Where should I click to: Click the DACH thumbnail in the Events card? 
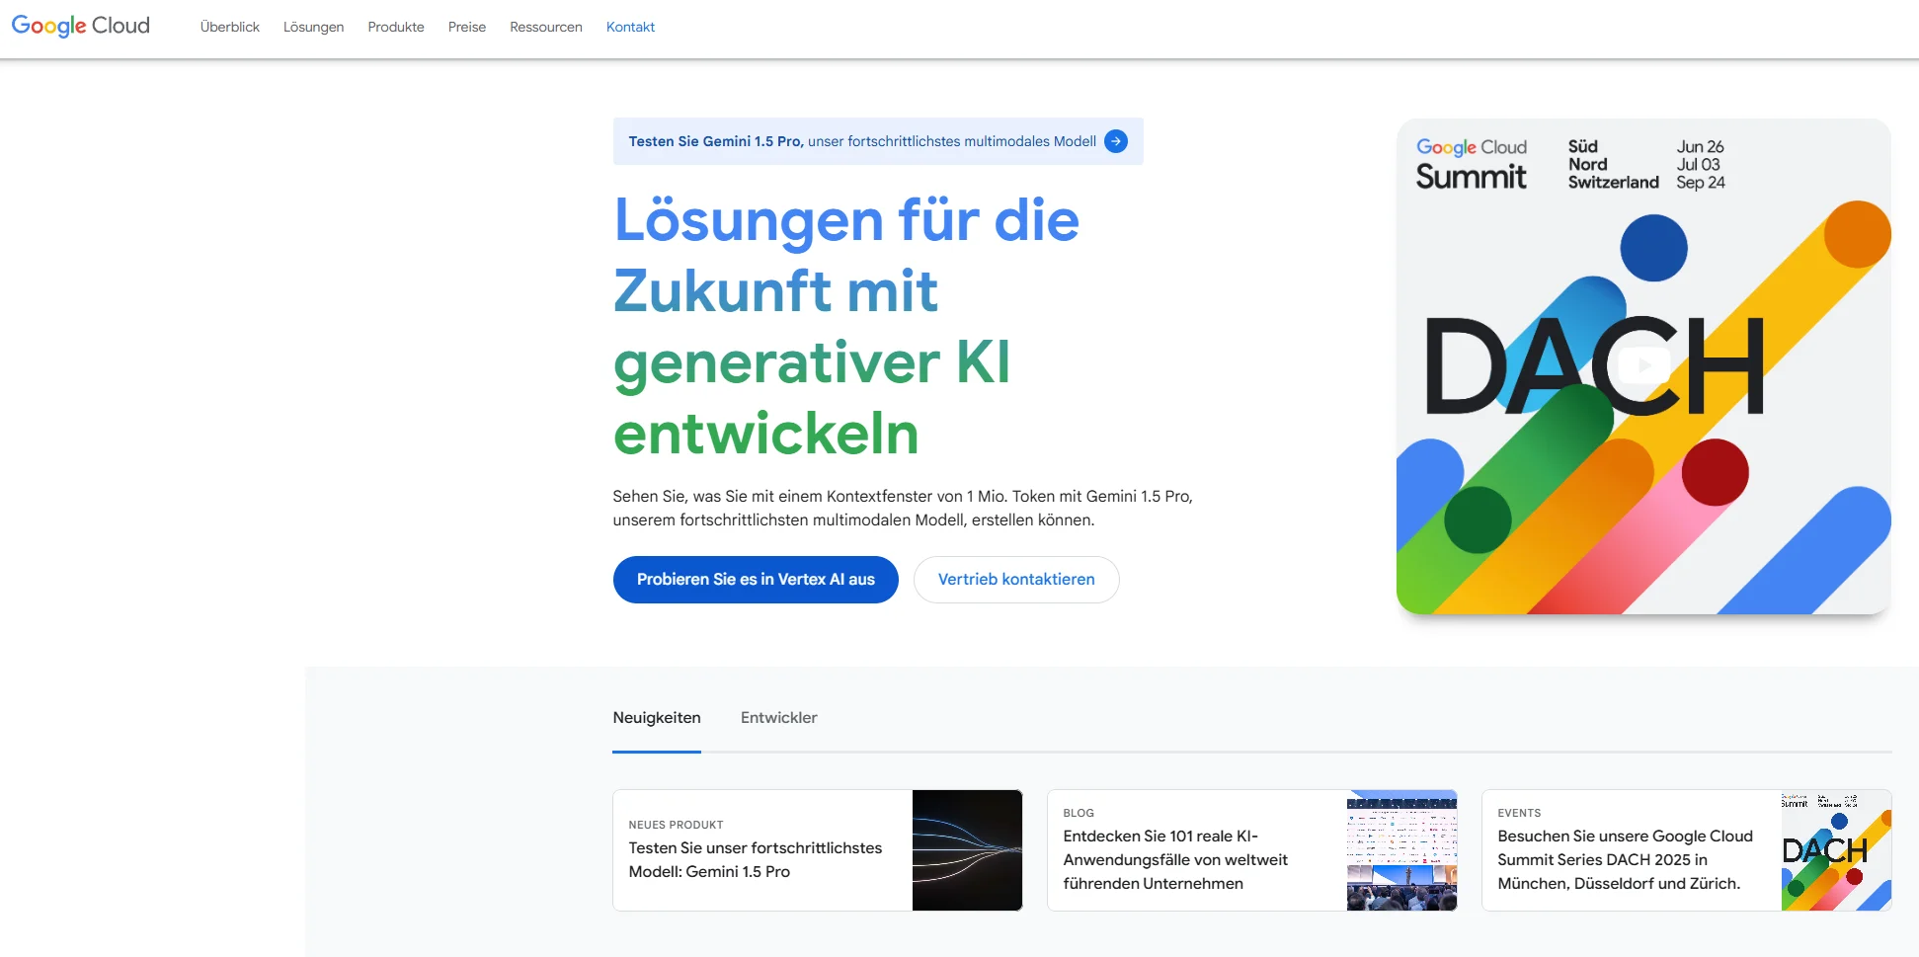pos(1836,850)
